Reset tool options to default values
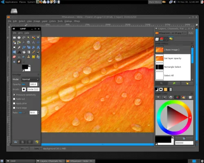The width and height of the screenshot is (204, 163). coord(37,142)
